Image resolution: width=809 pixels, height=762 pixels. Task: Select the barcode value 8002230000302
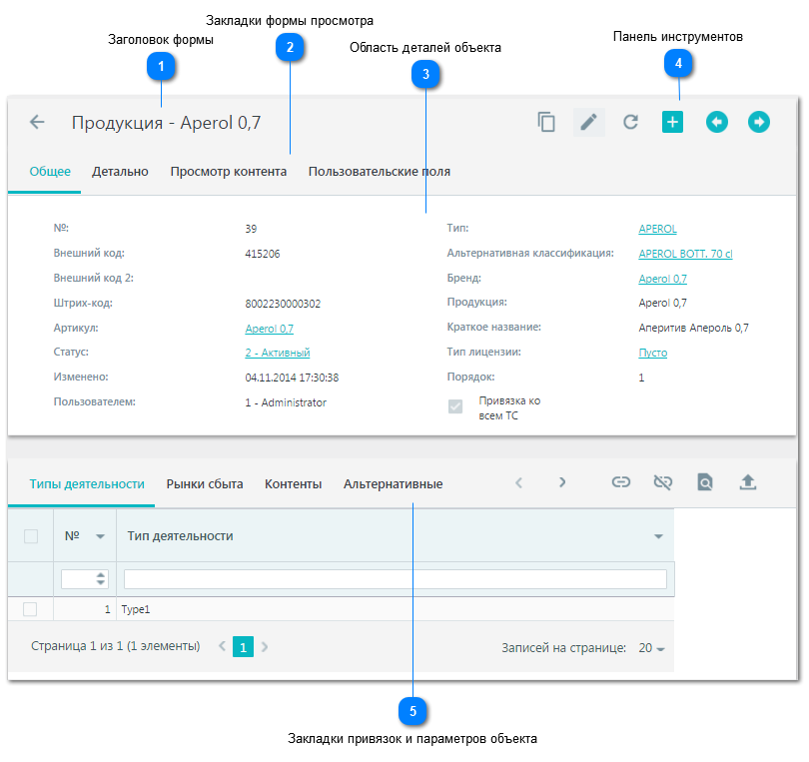click(283, 304)
